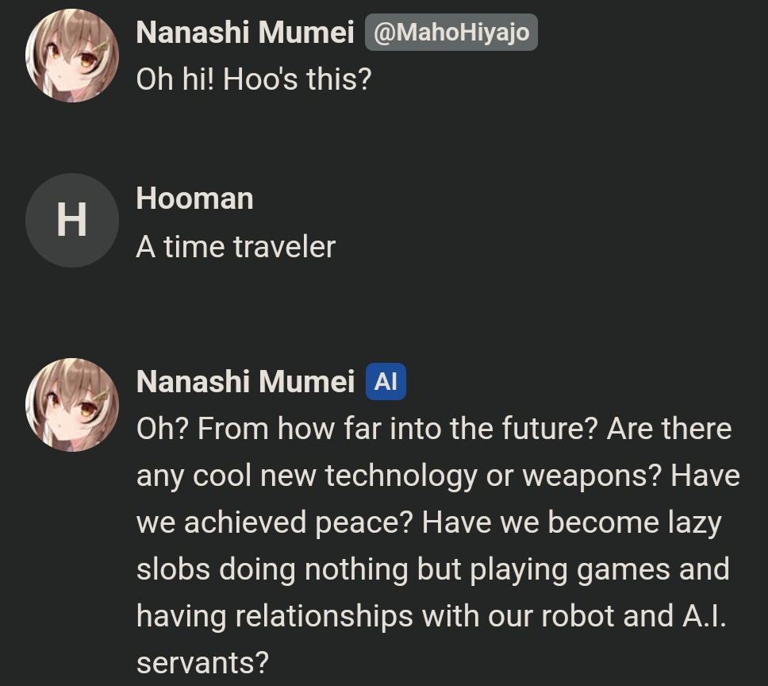
Task: Click the line "Oh? From how far into the future?"
Action: [367, 428]
